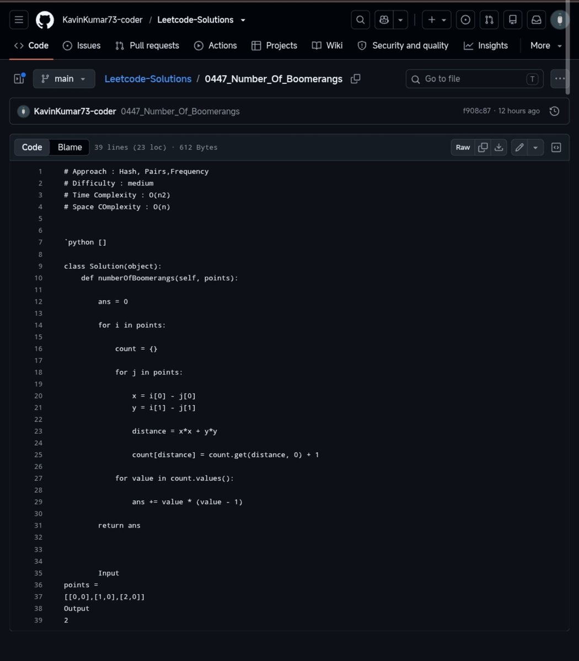Click the 'count = {}' code line
This screenshot has width=579, height=661.
coord(136,349)
